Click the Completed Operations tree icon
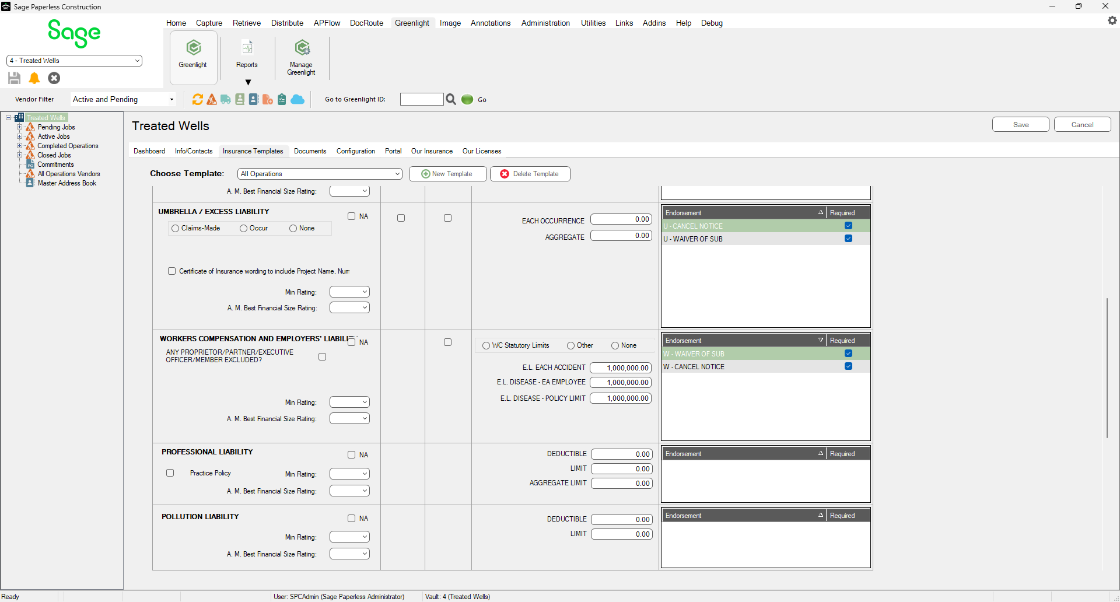 pos(30,146)
